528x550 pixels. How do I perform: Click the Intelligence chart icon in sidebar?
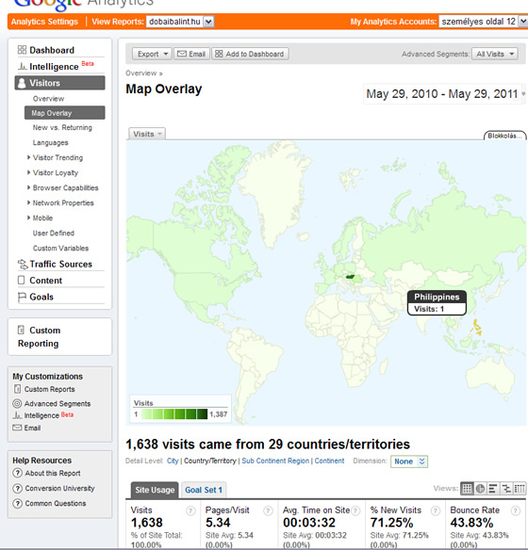(22, 66)
